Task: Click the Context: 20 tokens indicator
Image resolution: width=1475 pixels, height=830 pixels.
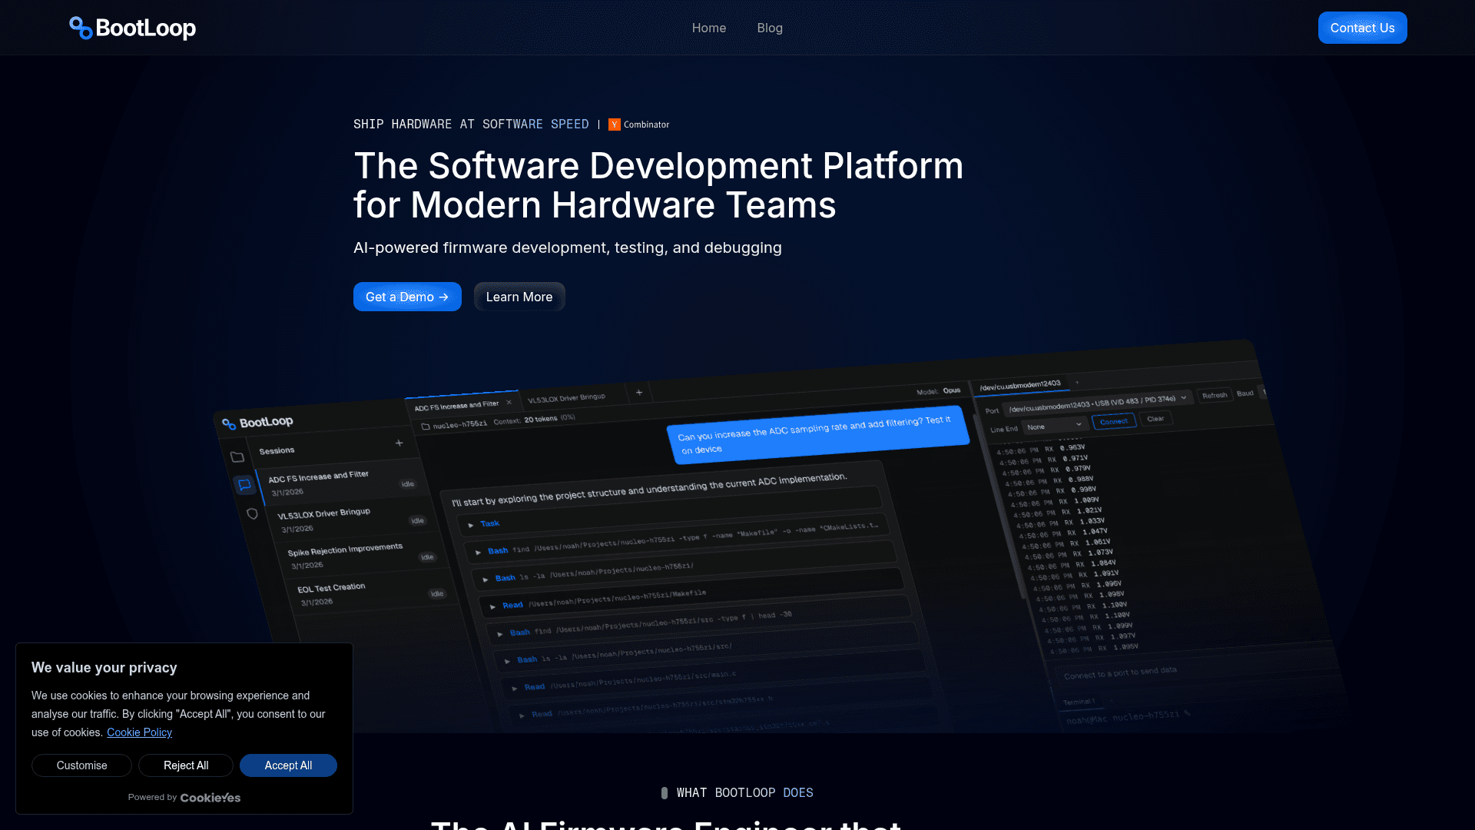Action: click(534, 420)
